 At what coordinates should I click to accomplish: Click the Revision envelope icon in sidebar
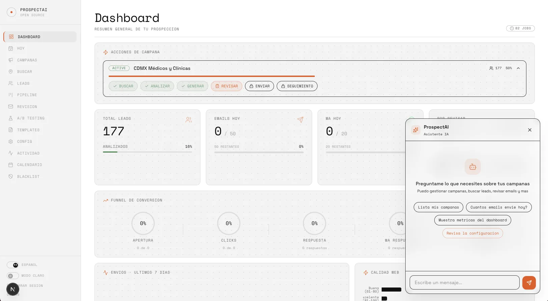pyautogui.click(x=11, y=107)
